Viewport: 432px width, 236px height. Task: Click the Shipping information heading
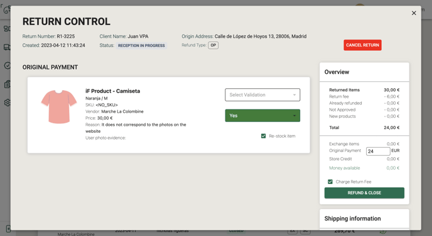click(352, 218)
